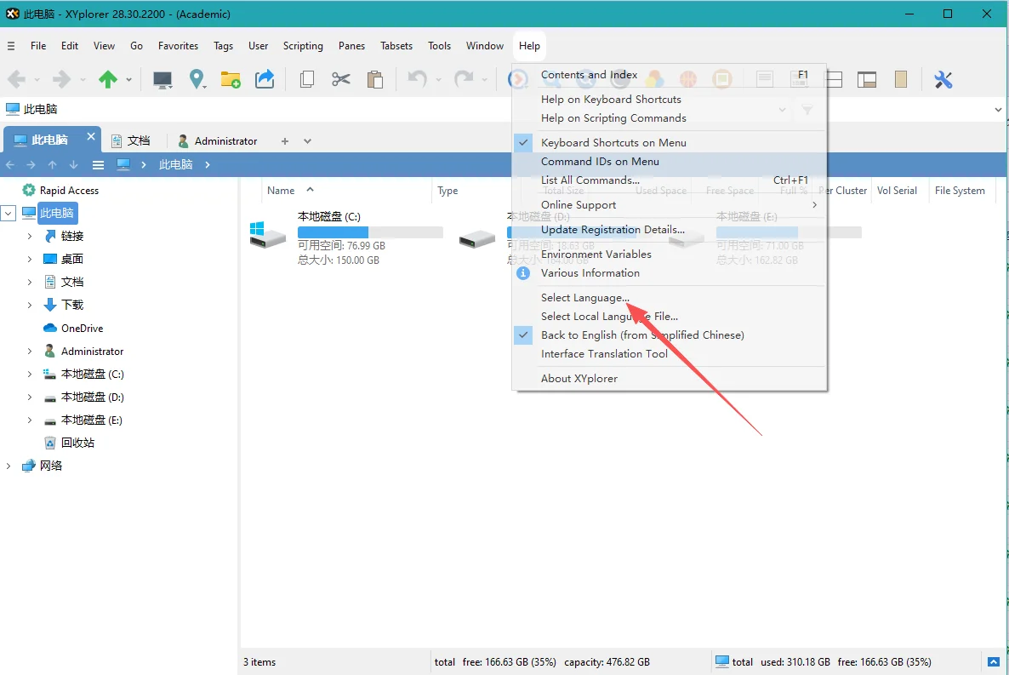Viewport: 1009px width, 675px height.
Task: Select 回收站 in the tree
Action: pyautogui.click(x=77, y=443)
